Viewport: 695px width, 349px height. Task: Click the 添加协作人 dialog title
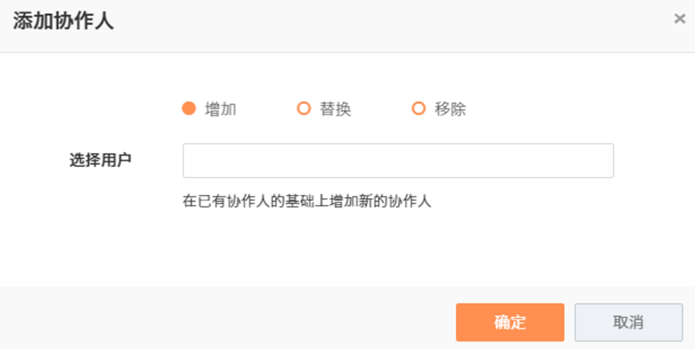pos(63,21)
